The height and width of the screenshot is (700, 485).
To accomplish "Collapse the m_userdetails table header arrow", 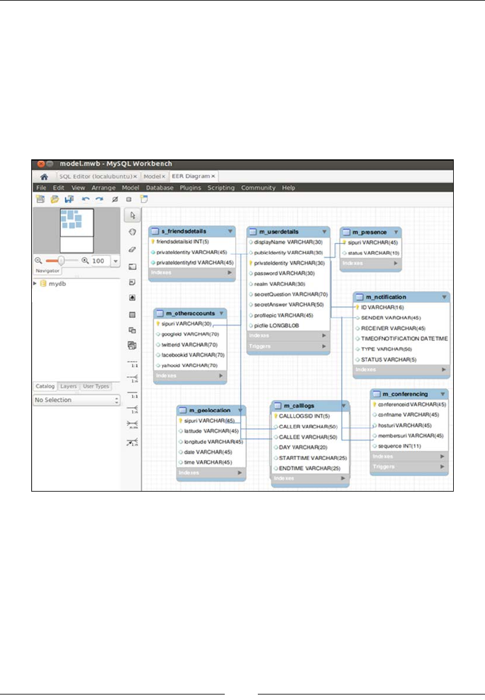I will (x=325, y=232).
